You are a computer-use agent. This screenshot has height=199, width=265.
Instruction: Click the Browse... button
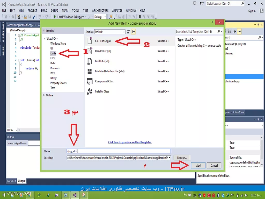pyautogui.click(x=182, y=158)
